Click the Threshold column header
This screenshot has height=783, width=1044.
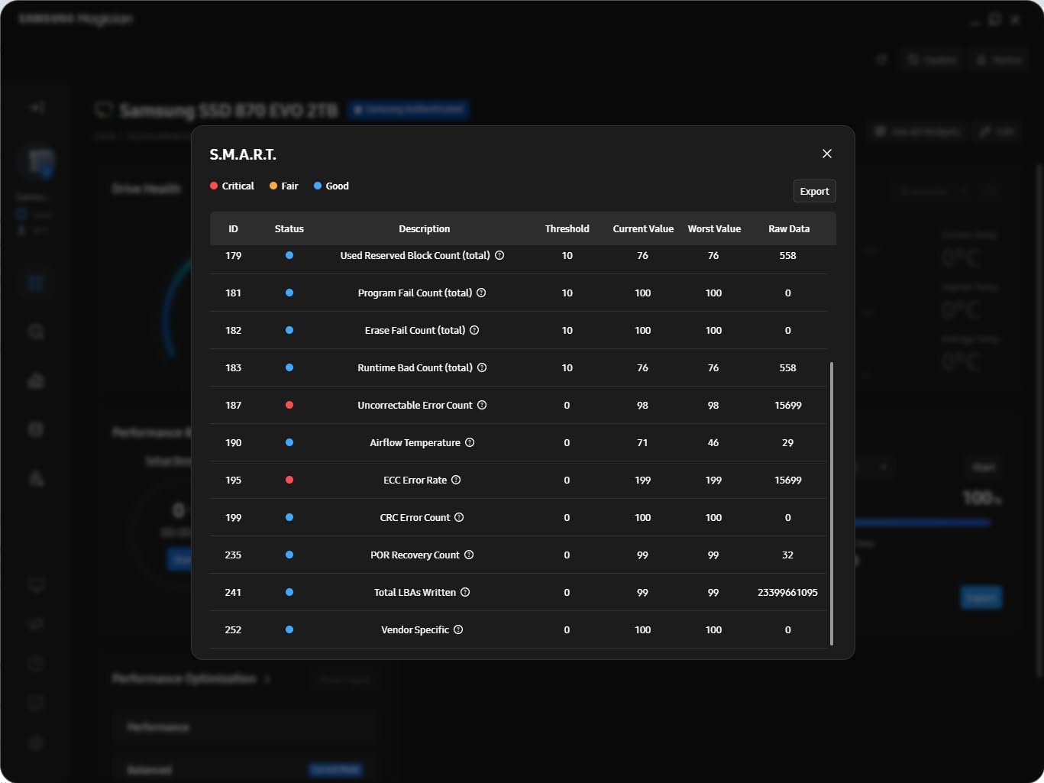click(x=567, y=228)
